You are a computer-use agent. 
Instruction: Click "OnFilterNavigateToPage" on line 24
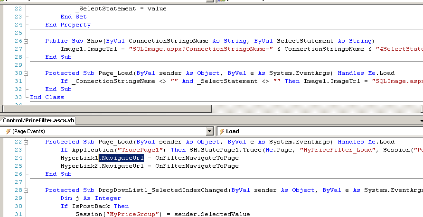[197, 158]
